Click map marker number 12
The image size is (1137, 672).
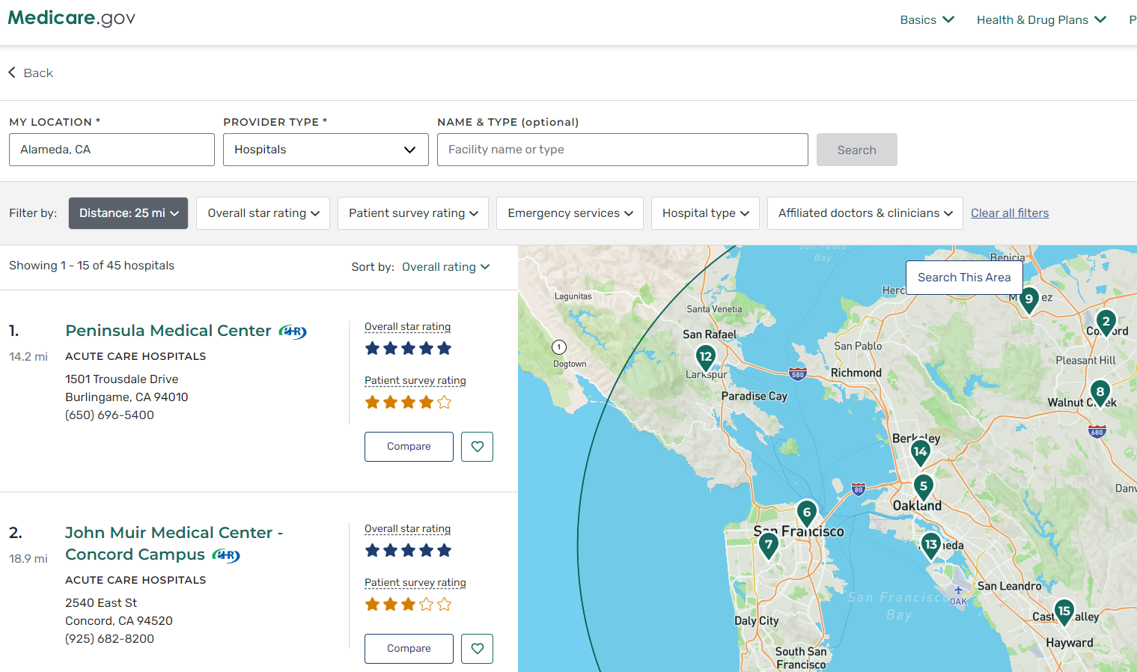click(x=706, y=358)
